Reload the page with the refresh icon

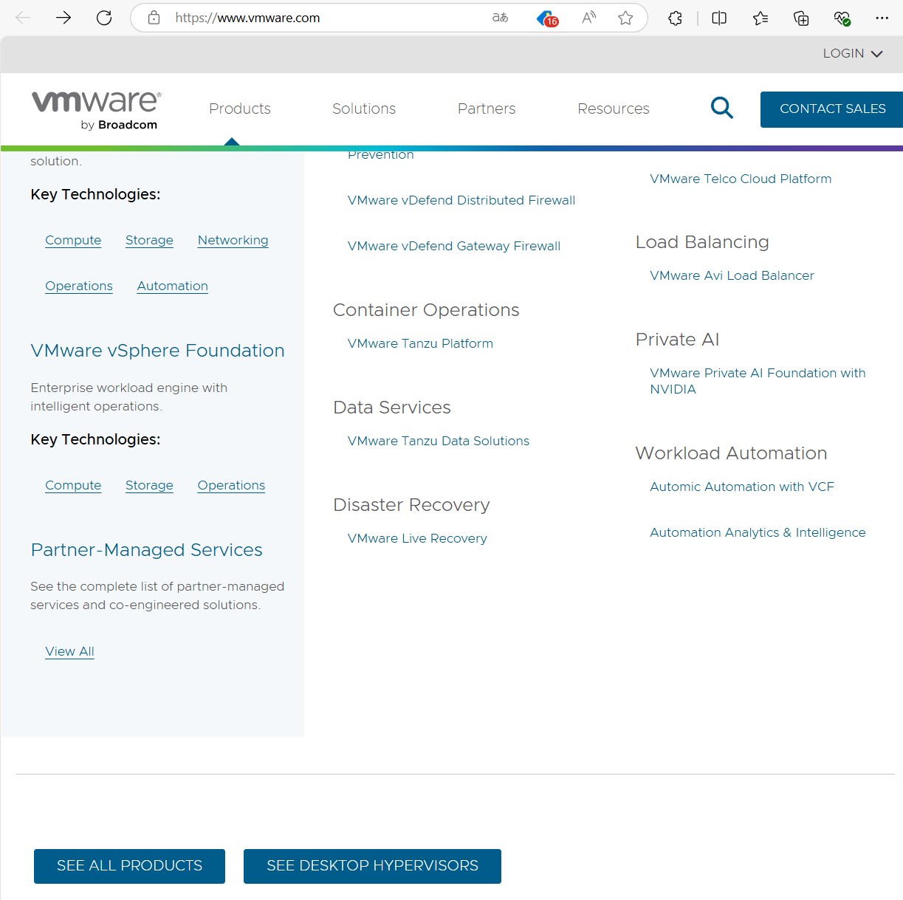coord(104,18)
